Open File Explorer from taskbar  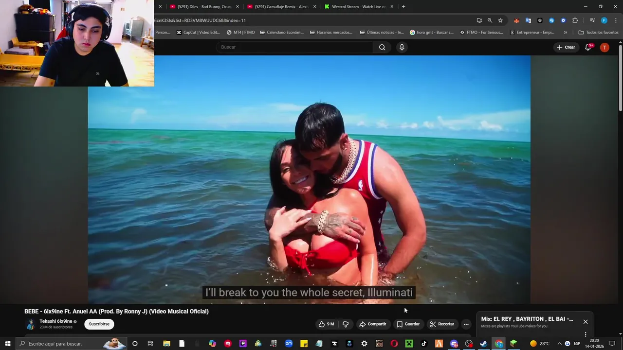tap(166, 344)
